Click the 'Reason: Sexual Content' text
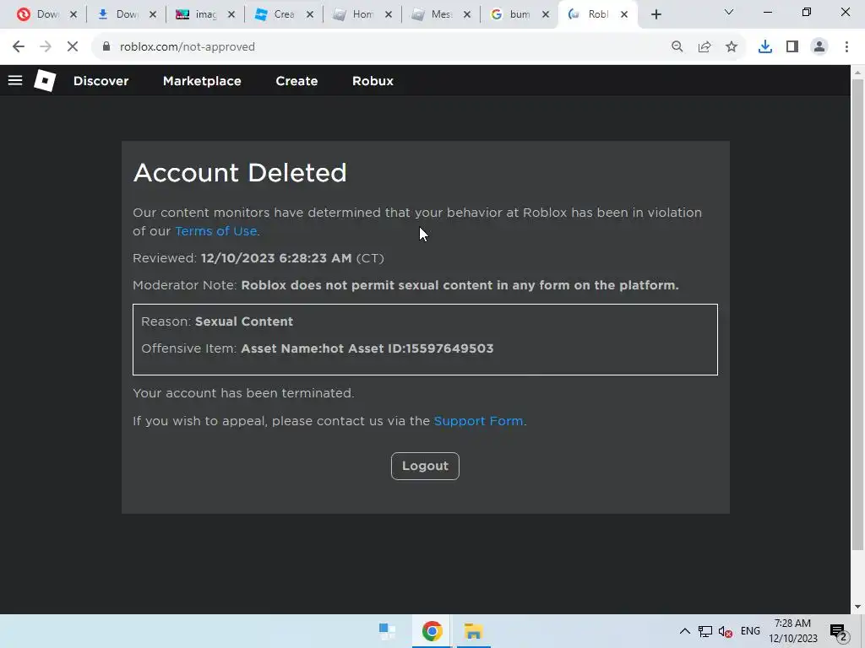 217,321
